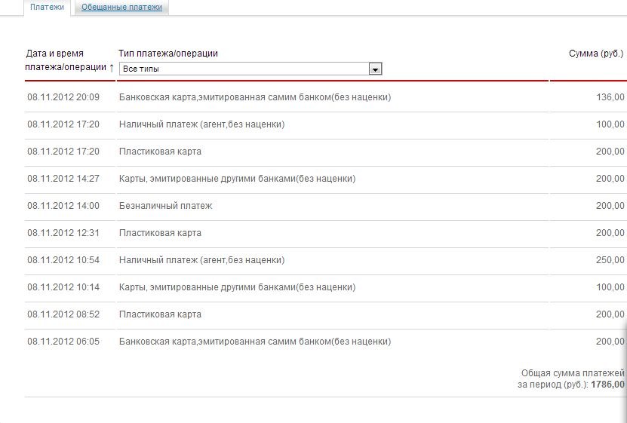Open the Все типы dropdown arrow
Screen dimensions: 627x423
pos(375,69)
